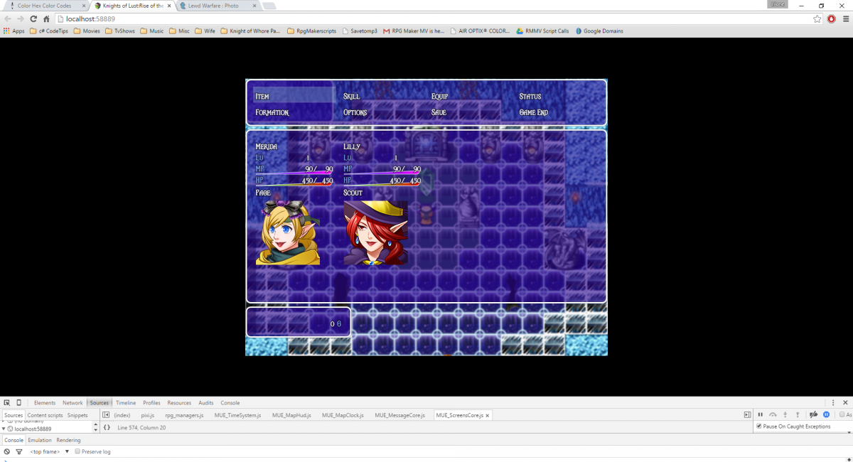
Task: Click the deactivate breakpoints icon
Action: click(814, 414)
